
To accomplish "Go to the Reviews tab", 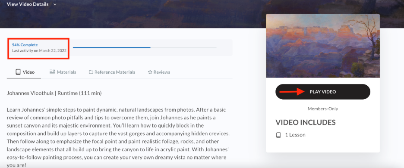I will point(159,72).
